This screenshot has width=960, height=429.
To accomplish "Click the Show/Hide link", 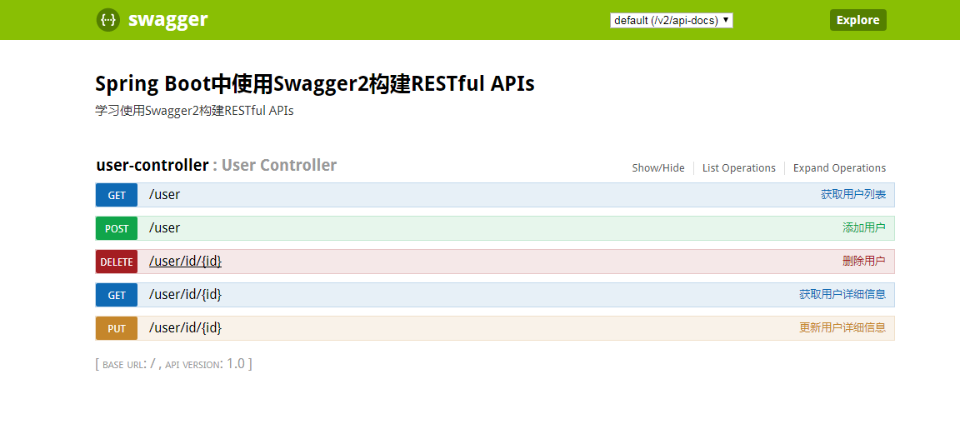I will click(x=658, y=167).
